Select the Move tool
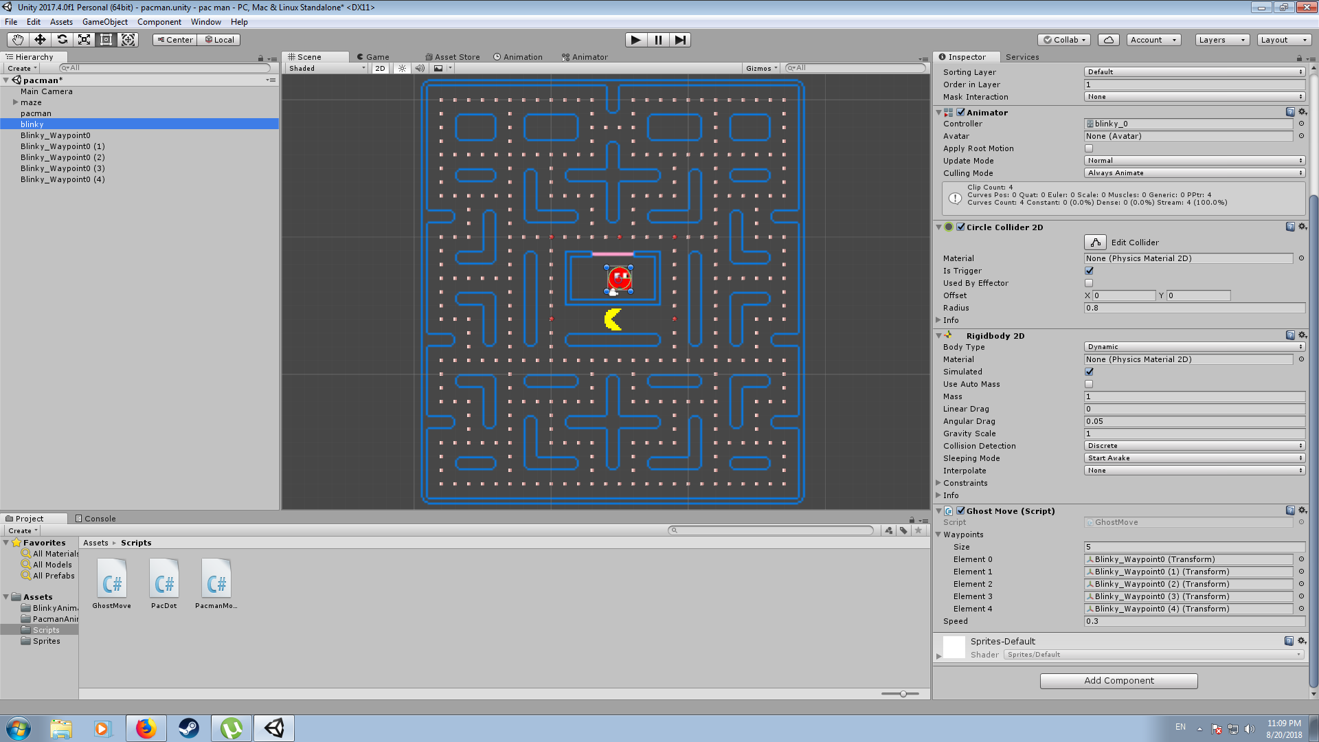 tap(39, 39)
